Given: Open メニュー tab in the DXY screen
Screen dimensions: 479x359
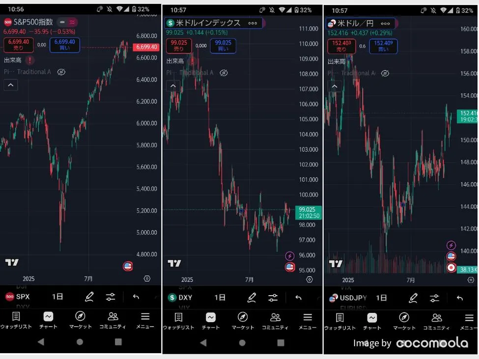Looking at the screenshot, I should click(308, 321).
